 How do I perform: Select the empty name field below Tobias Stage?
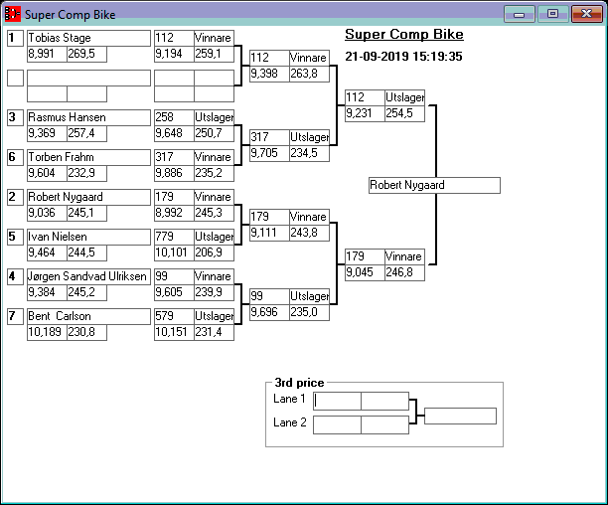(88, 78)
